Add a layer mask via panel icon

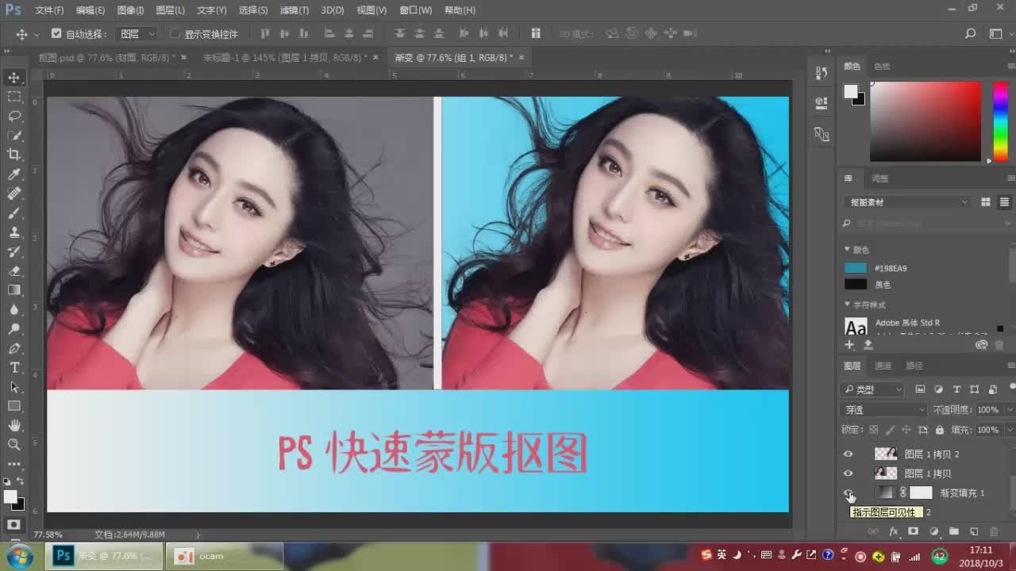pyautogui.click(x=914, y=531)
